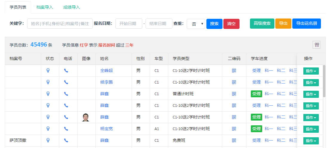Switch to the 成绩导入 tab
Screen dimensions: 329x148
pyautogui.click(x=72, y=7)
